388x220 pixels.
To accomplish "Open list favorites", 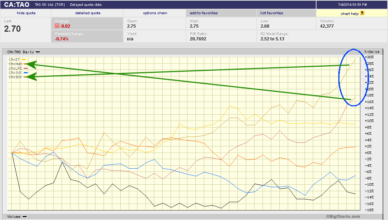I will tap(271, 13).
